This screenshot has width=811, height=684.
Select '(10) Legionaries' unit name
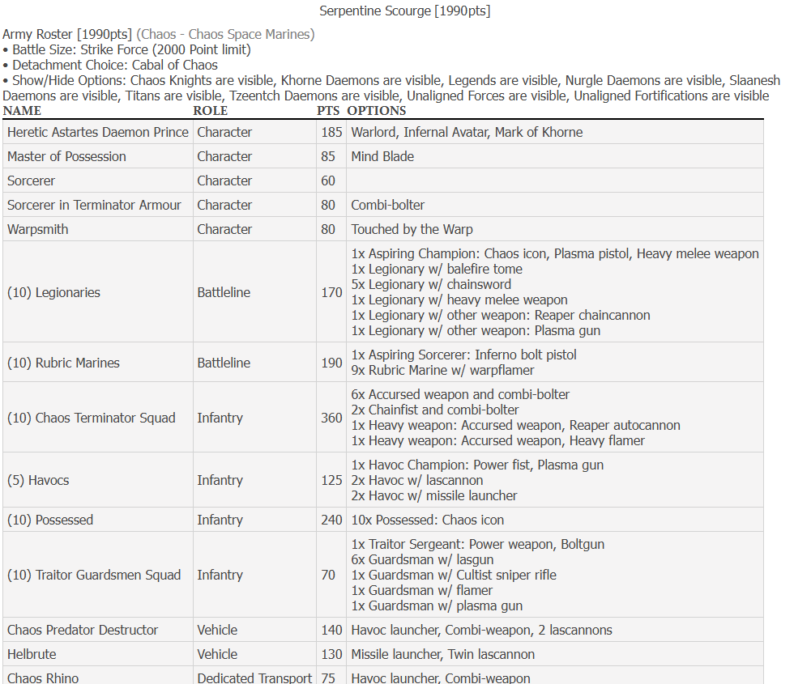pos(53,292)
